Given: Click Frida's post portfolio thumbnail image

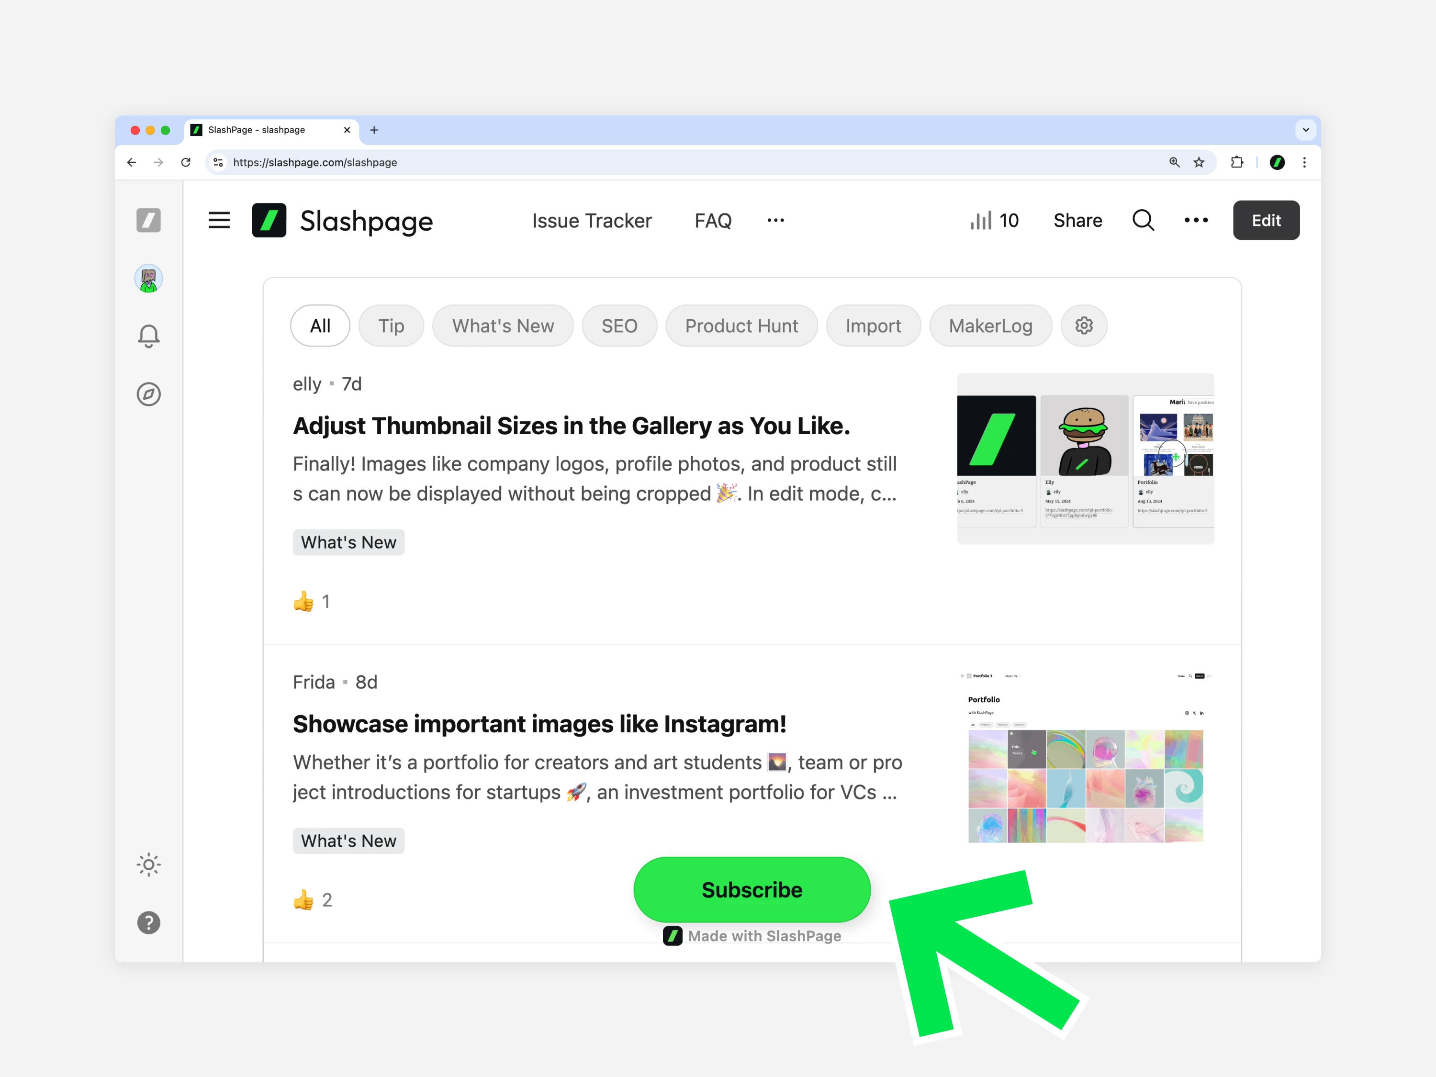Looking at the screenshot, I should (x=1086, y=757).
